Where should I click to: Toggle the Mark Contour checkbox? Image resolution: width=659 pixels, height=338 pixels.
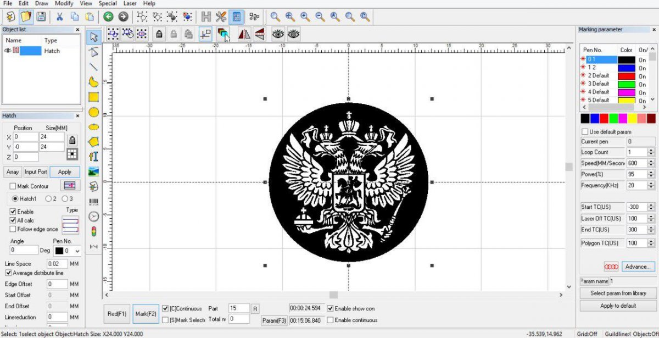(13, 186)
